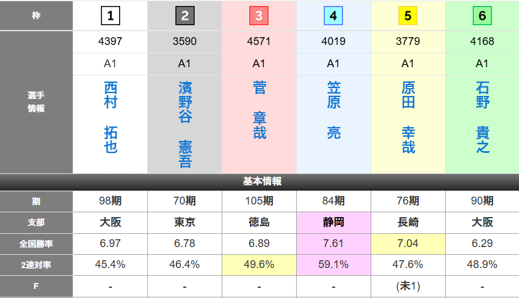Screen dimensions: 519x298
Task: Open racer 菅章哉 profile link
Action: [x=259, y=110]
